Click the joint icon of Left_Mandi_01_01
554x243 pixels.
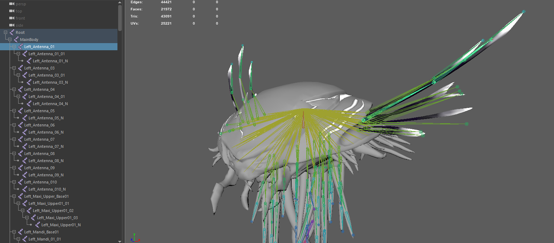click(x=25, y=239)
